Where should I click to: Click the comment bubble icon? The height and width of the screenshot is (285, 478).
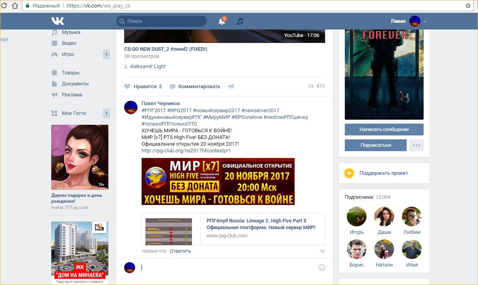click(173, 87)
